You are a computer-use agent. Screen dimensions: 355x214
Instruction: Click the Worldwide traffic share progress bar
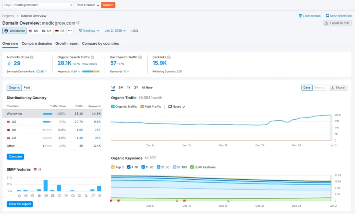click(47, 114)
